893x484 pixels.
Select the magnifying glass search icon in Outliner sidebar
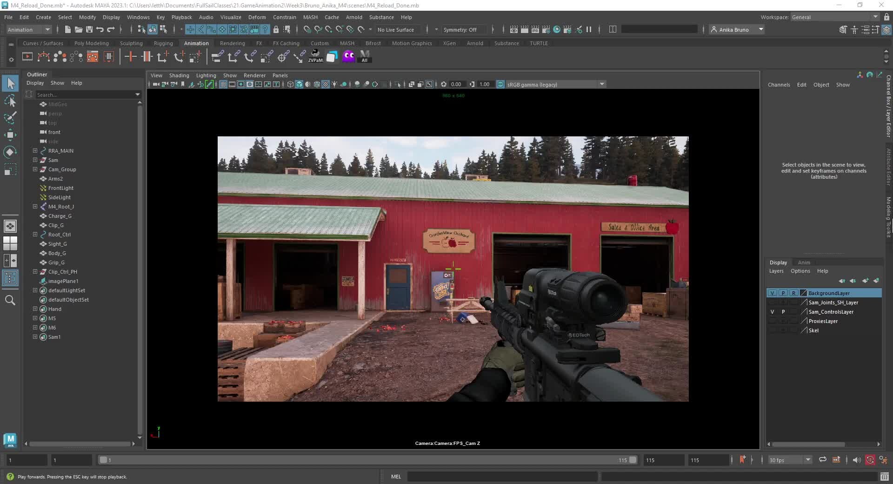10,300
